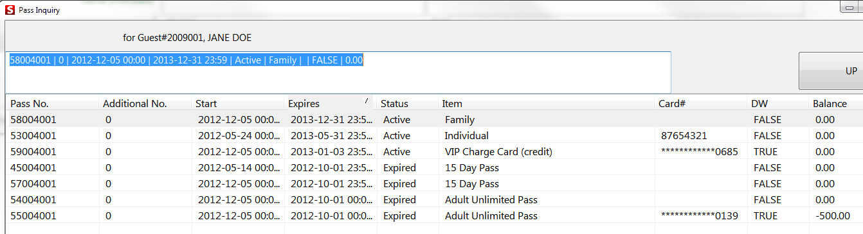Select pass row 53004001
Image resolution: width=863 pixels, height=234 pixels.
(434, 135)
